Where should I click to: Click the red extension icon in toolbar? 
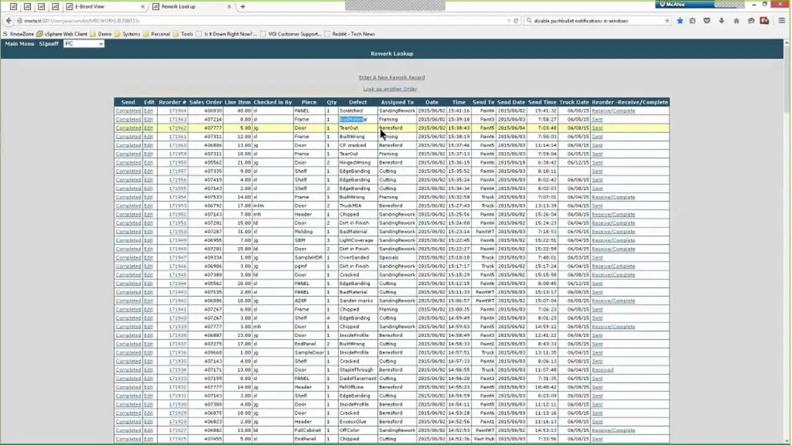coord(765,20)
